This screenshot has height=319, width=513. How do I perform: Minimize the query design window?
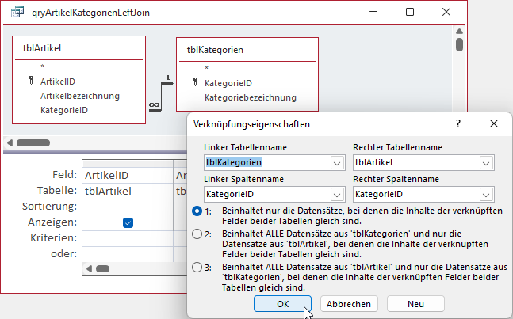(x=373, y=13)
